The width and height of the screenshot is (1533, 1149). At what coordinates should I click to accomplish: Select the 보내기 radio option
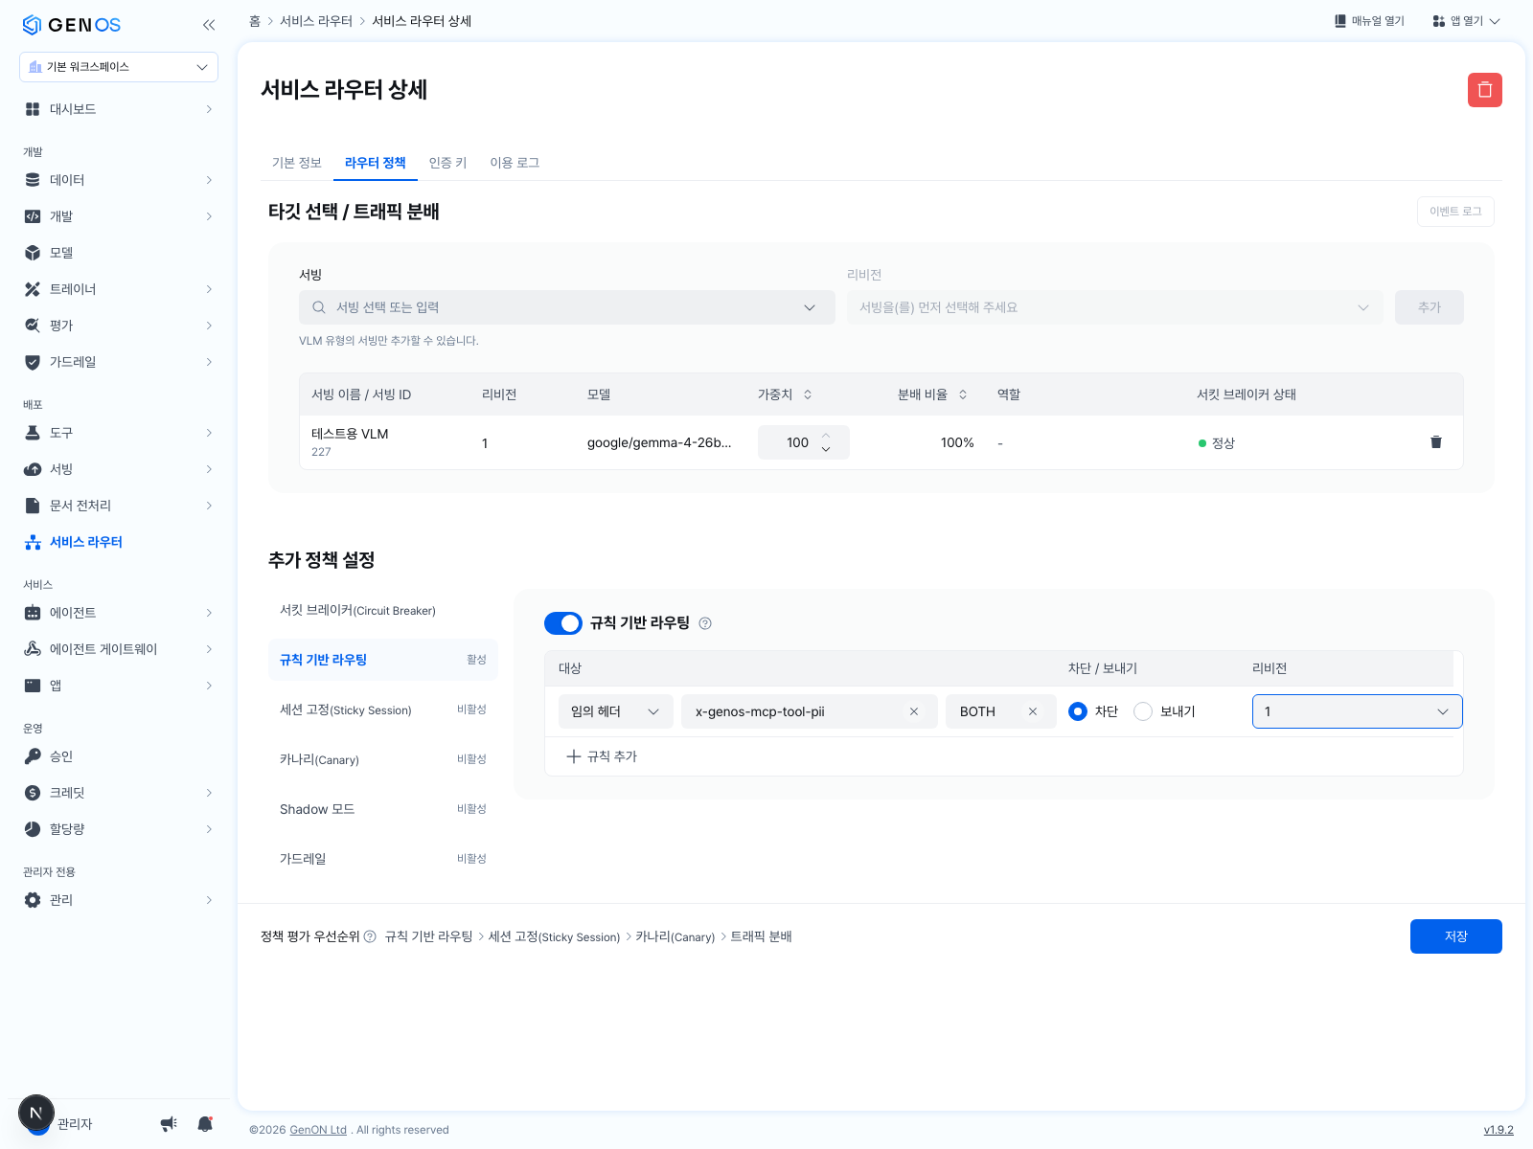(x=1143, y=711)
